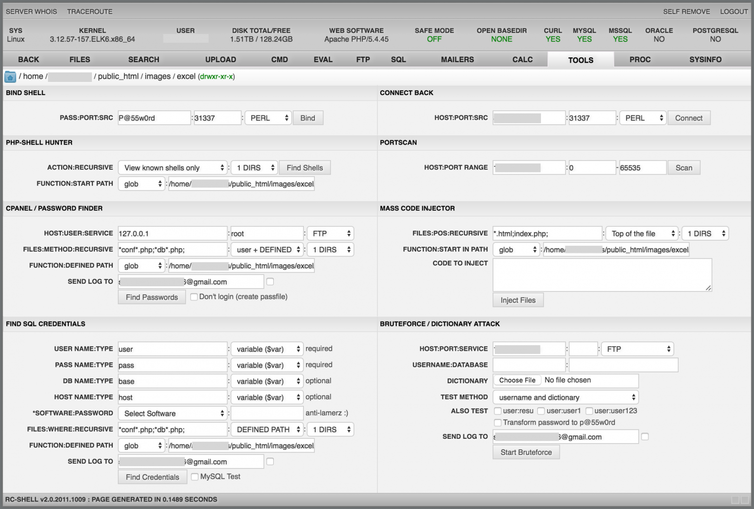Tick "Don't login (create passfile)" checkbox
The width and height of the screenshot is (754, 509).
click(x=194, y=297)
